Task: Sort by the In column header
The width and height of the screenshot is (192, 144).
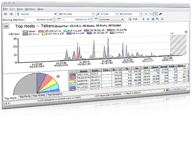Action: [136, 68]
